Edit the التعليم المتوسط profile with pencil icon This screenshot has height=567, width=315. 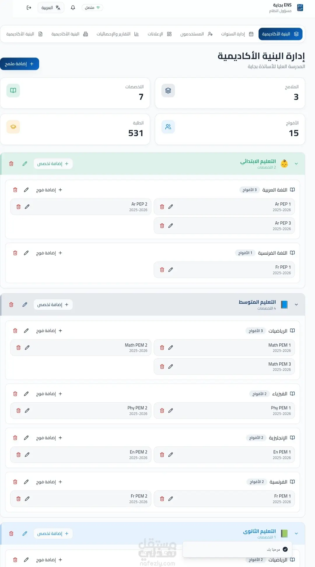[25, 305]
